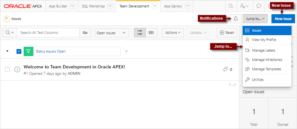Viewport: 297px width, 129px height.
Task: Select View My Profile menu item
Action: coord(267,40)
